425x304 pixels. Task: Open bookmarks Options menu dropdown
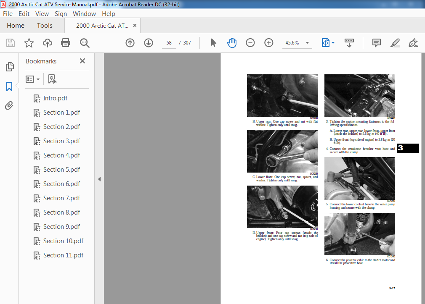[x=32, y=79]
